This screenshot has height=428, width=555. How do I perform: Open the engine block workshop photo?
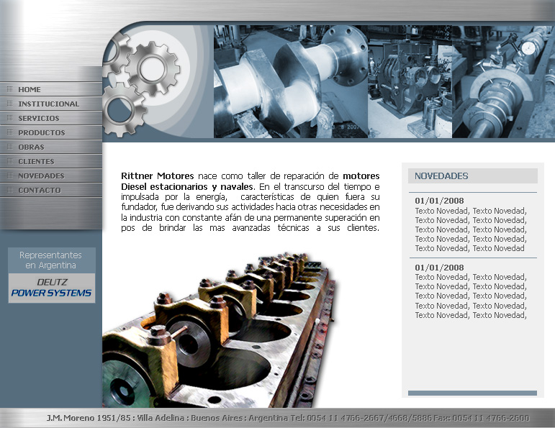[410, 81]
